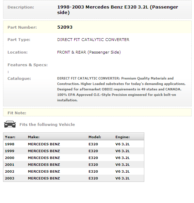194x203 pixels.
Task: Select part number 52093
Action: (x=65, y=27)
